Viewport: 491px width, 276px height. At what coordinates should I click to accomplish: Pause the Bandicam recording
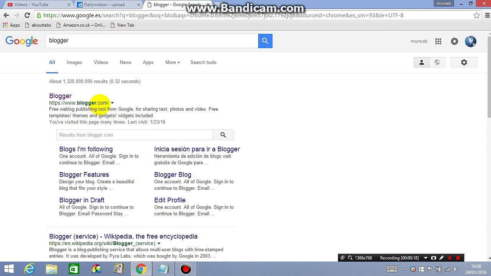click(x=450, y=258)
